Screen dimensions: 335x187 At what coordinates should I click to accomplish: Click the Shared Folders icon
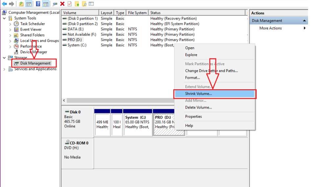pyautogui.click(x=16, y=35)
